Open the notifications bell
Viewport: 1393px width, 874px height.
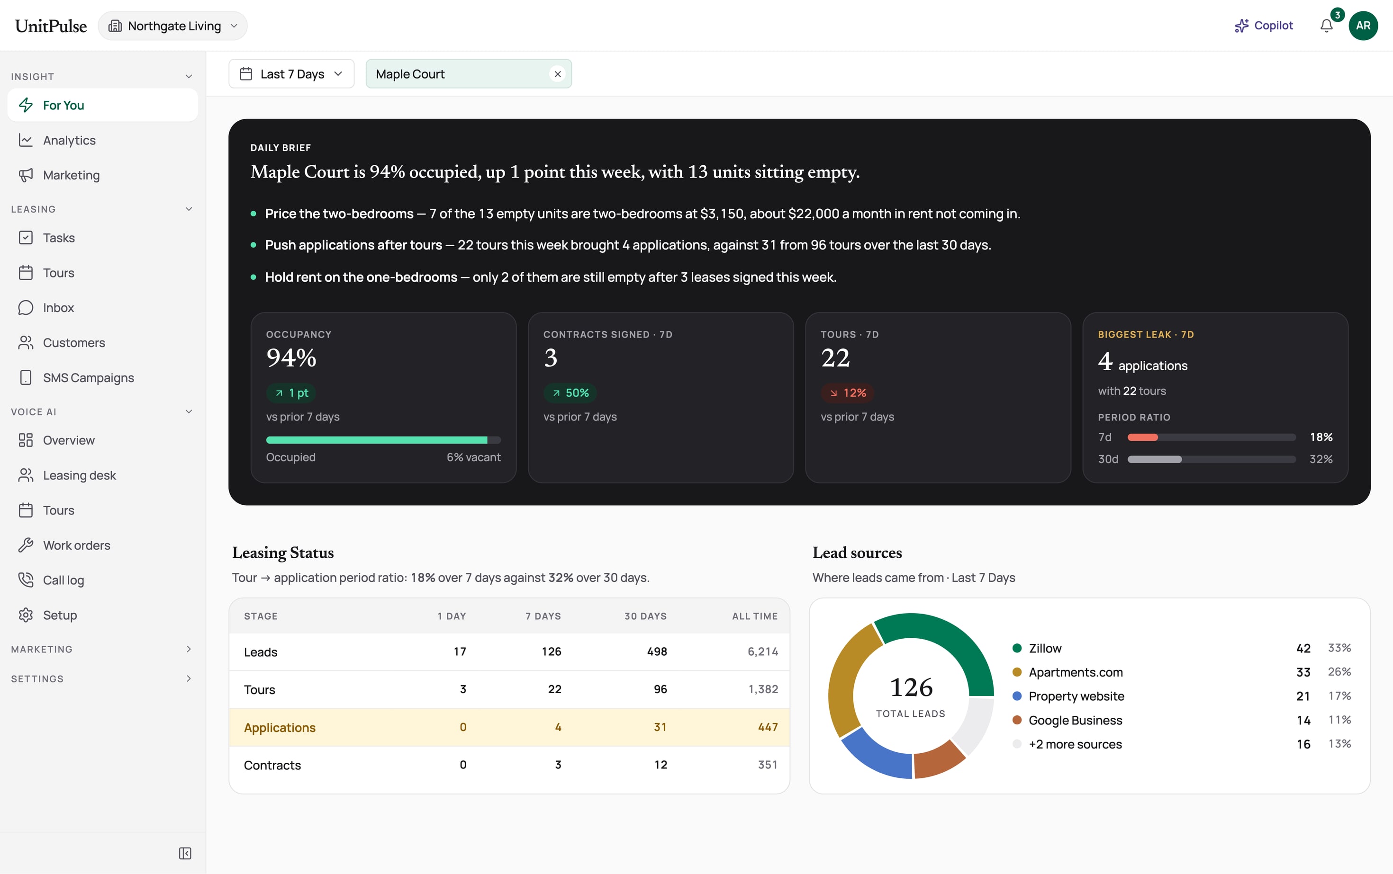pyautogui.click(x=1326, y=26)
